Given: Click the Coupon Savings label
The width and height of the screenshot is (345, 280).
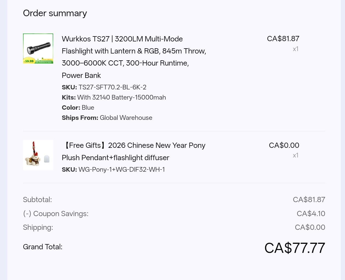Looking at the screenshot, I should (x=56, y=214).
